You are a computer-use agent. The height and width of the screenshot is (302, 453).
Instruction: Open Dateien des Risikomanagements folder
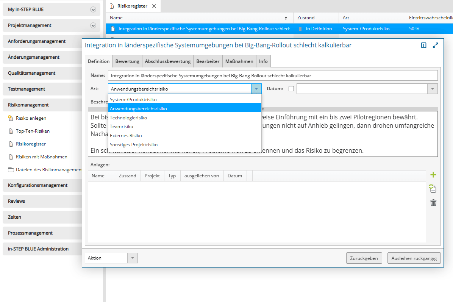(48, 170)
